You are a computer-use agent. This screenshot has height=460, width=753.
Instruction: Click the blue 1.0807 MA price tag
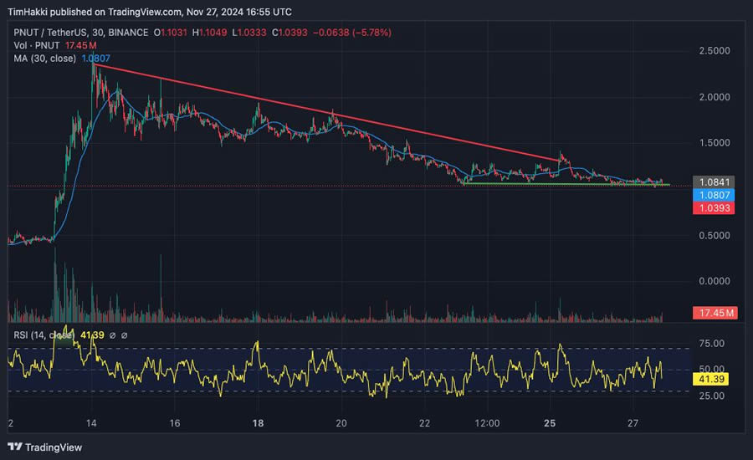pyautogui.click(x=713, y=194)
